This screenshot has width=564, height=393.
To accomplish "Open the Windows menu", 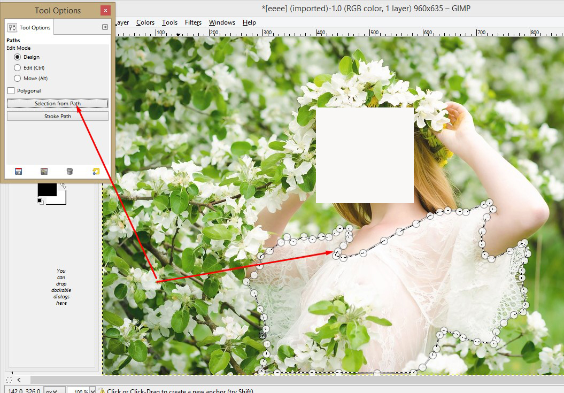I will (x=222, y=22).
